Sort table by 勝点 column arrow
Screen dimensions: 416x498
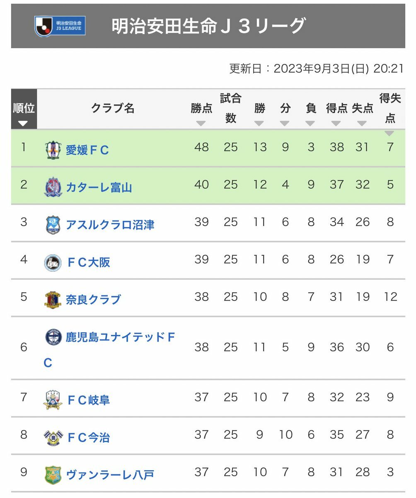(201, 123)
